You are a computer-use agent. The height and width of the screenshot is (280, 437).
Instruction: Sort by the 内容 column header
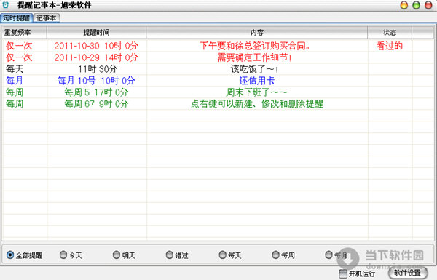pyautogui.click(x=256, y=33)
